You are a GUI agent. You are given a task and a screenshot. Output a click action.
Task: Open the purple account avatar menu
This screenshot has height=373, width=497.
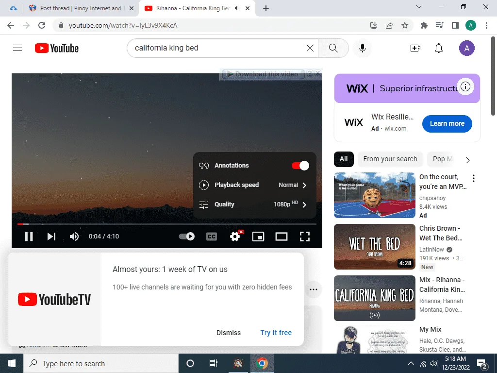466,48
